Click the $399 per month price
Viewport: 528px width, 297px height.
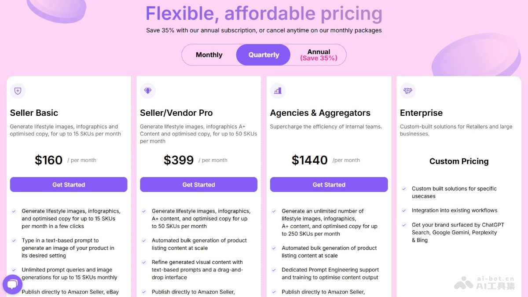pos(179,160)
